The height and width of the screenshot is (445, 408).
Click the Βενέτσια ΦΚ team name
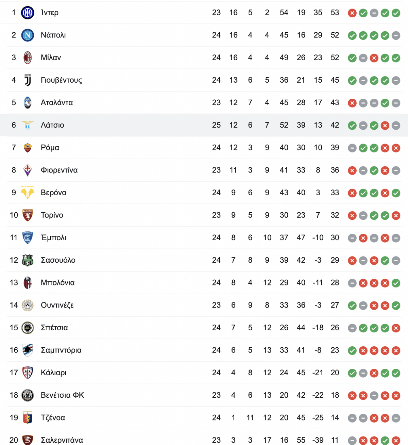point(62,395)
